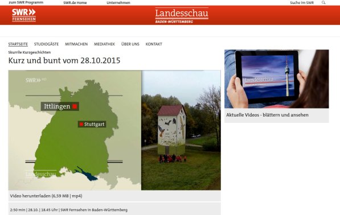Click the search magnifier icon
The width and height of the screenshot is (340, 215).
[x=323, y=3]
